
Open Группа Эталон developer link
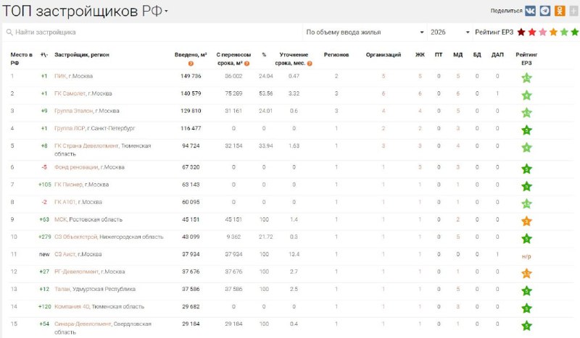(74, 111)
